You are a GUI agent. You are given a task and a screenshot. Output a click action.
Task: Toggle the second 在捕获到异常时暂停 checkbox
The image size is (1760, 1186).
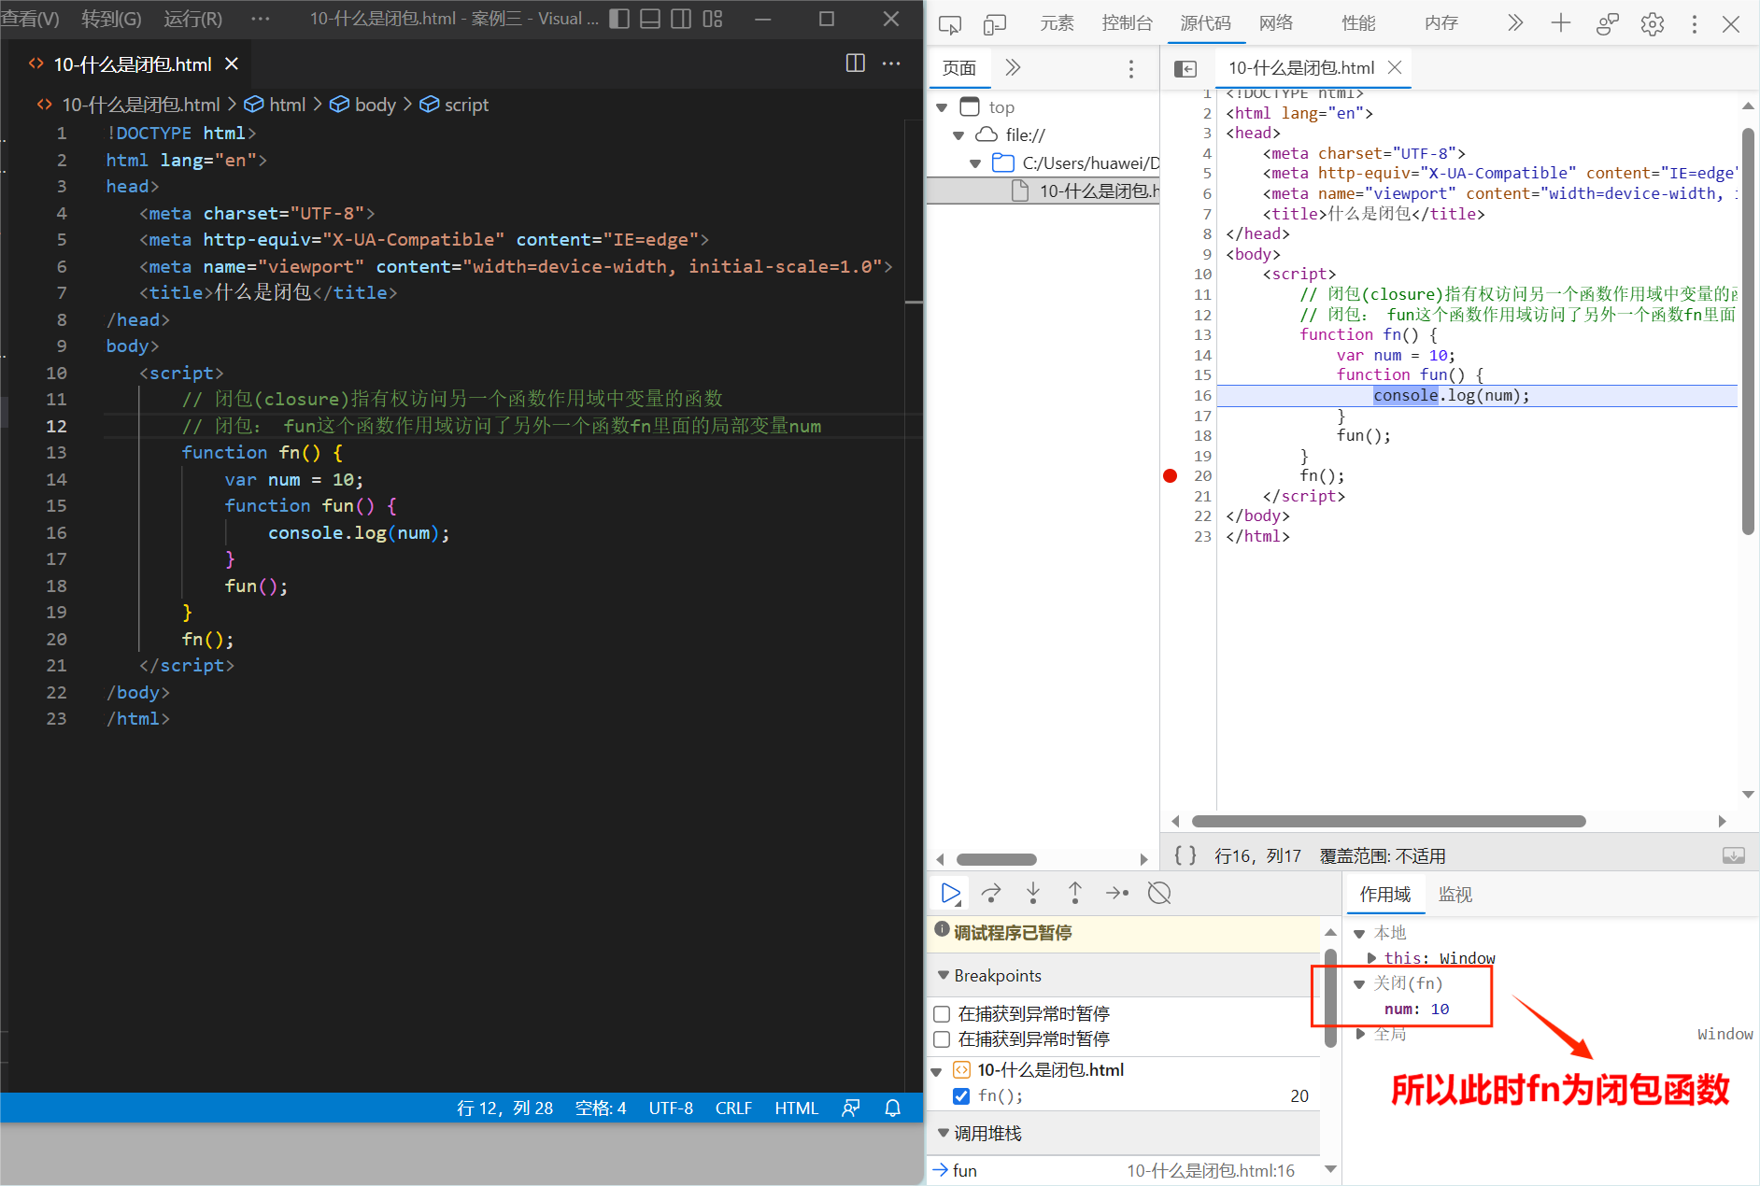click(942, 1039)
